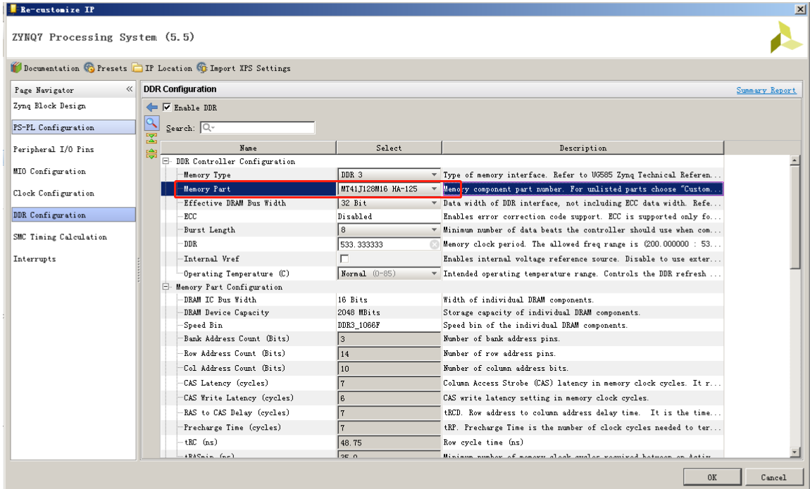Image resolution: width=810 pixels, height=489 pixels.
Task: Click the Cancel button
Action: [x=773, y=477]
